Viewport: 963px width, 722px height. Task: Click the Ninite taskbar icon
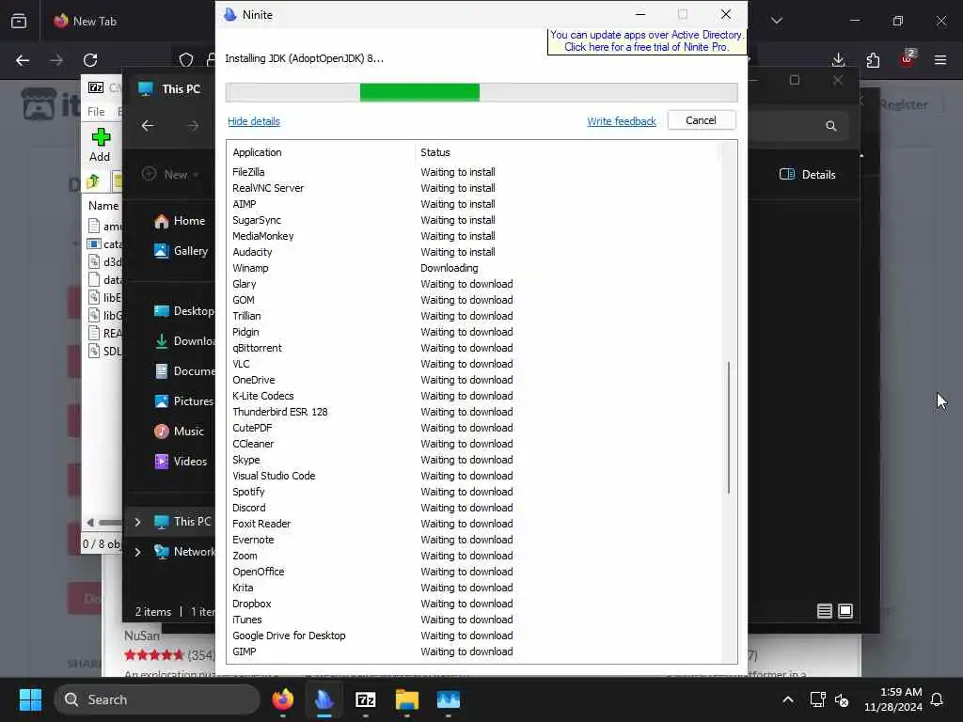click(324, 699)
